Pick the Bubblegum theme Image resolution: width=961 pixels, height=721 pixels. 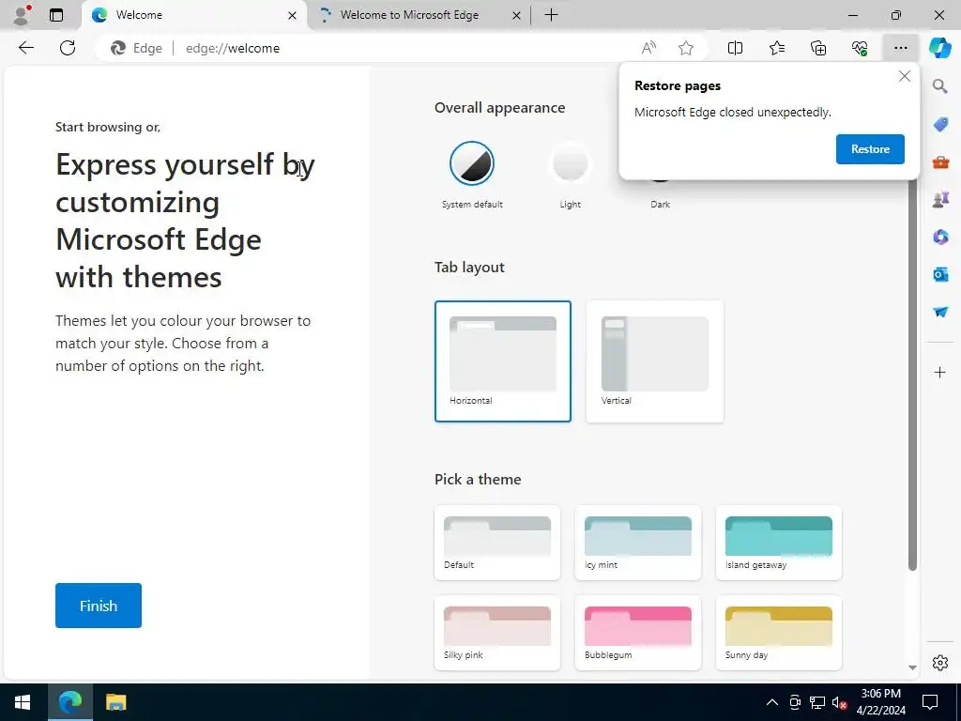point(638,633)
